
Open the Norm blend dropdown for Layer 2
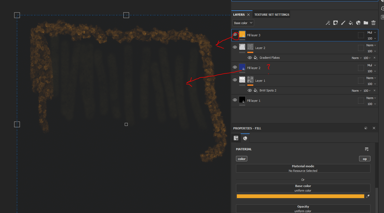click(371, 45)
